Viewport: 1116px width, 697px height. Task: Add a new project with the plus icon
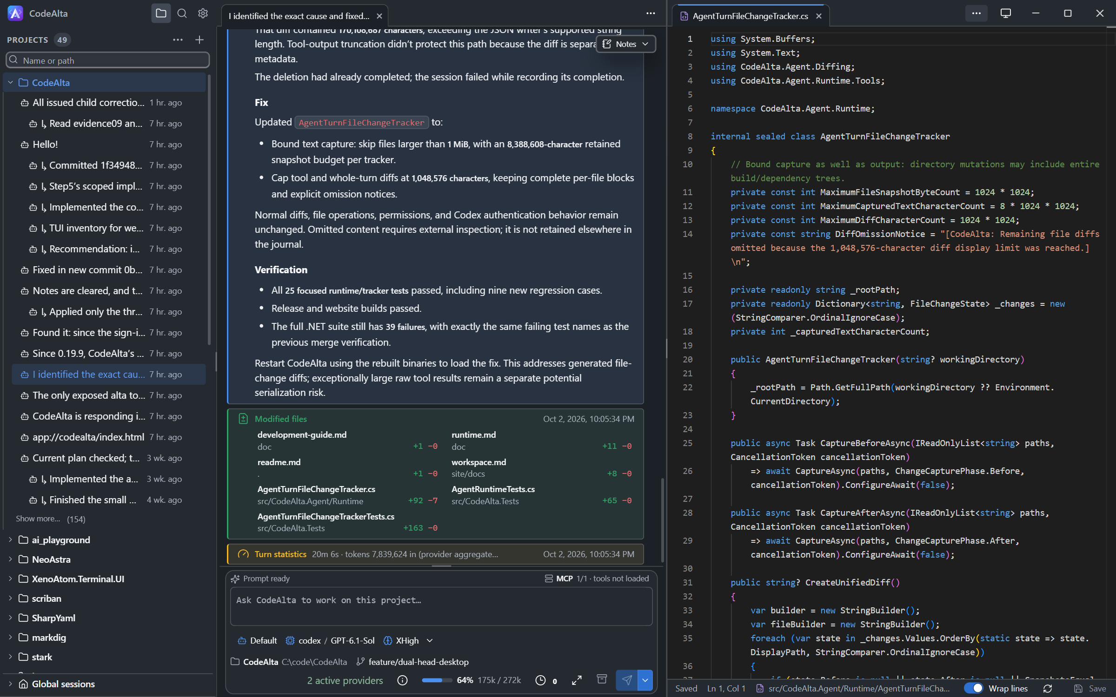(199, 40)
